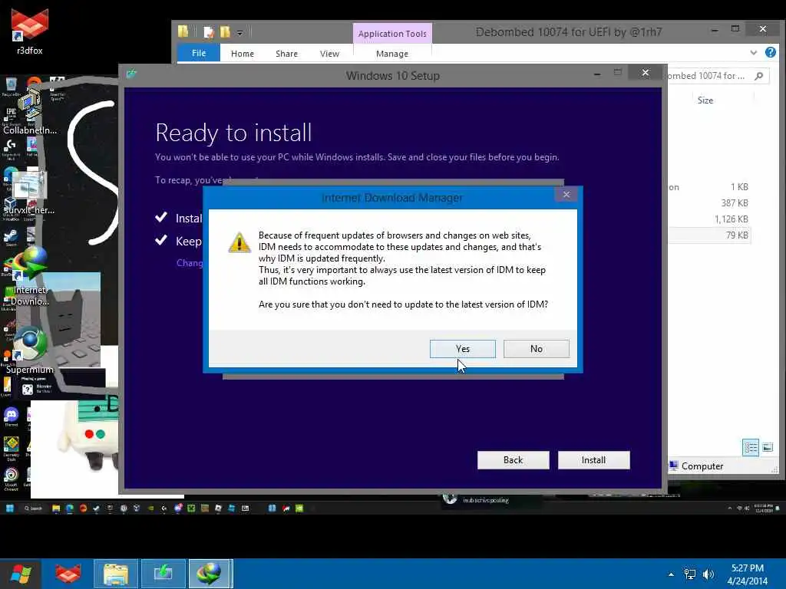Minimize the Windows 10 Setup window
Viewport: 786px width, 589px height.
pyautogui.click(x=596, y=74)
